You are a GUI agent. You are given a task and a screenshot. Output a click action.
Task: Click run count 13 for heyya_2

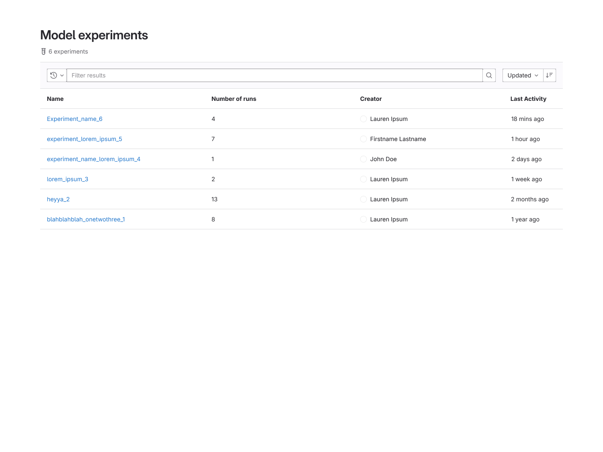click(214, 199)
